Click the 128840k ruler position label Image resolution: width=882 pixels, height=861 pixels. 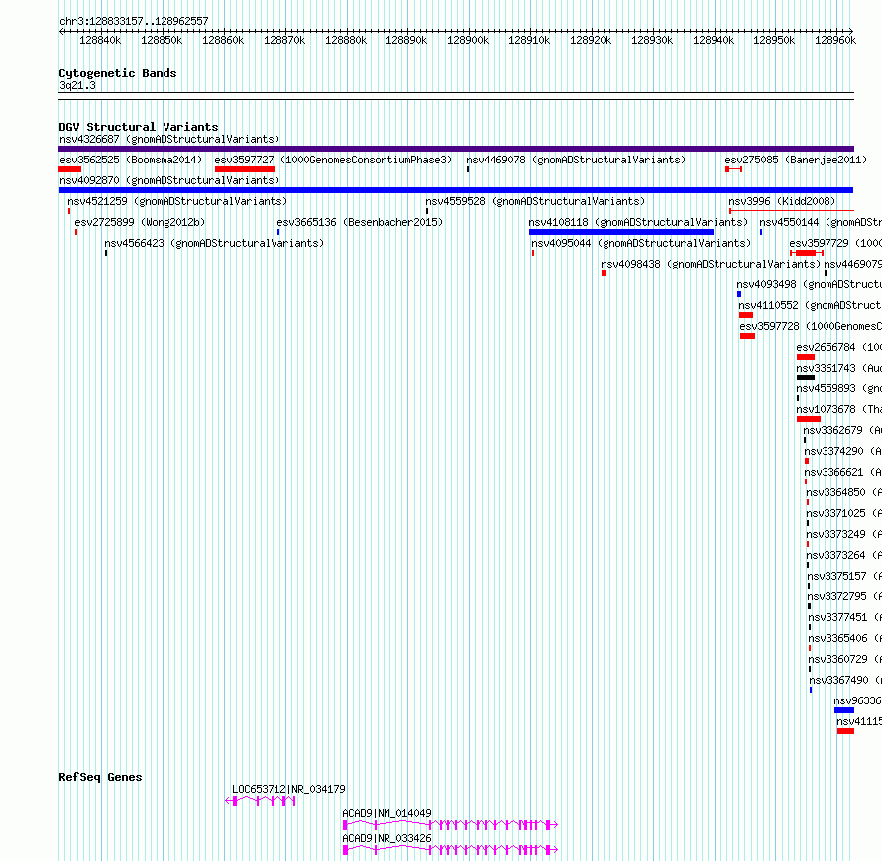100,40
